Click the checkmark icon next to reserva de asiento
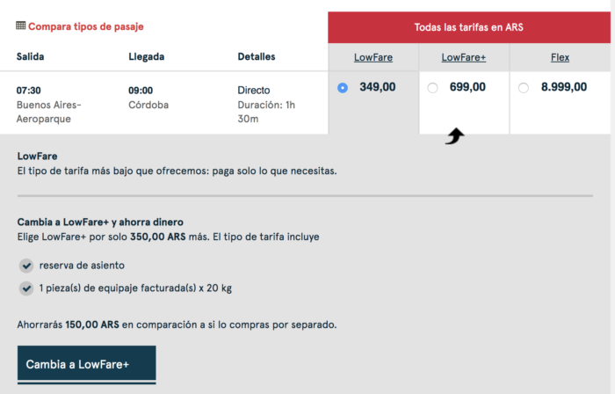The image size is (615, 394). click(25, 265)
